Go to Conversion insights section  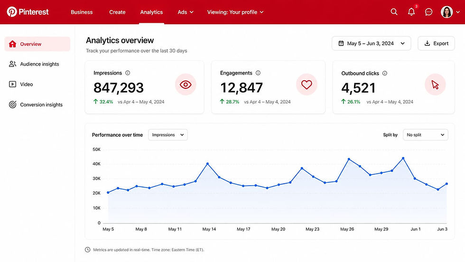(x=37, y=104)
